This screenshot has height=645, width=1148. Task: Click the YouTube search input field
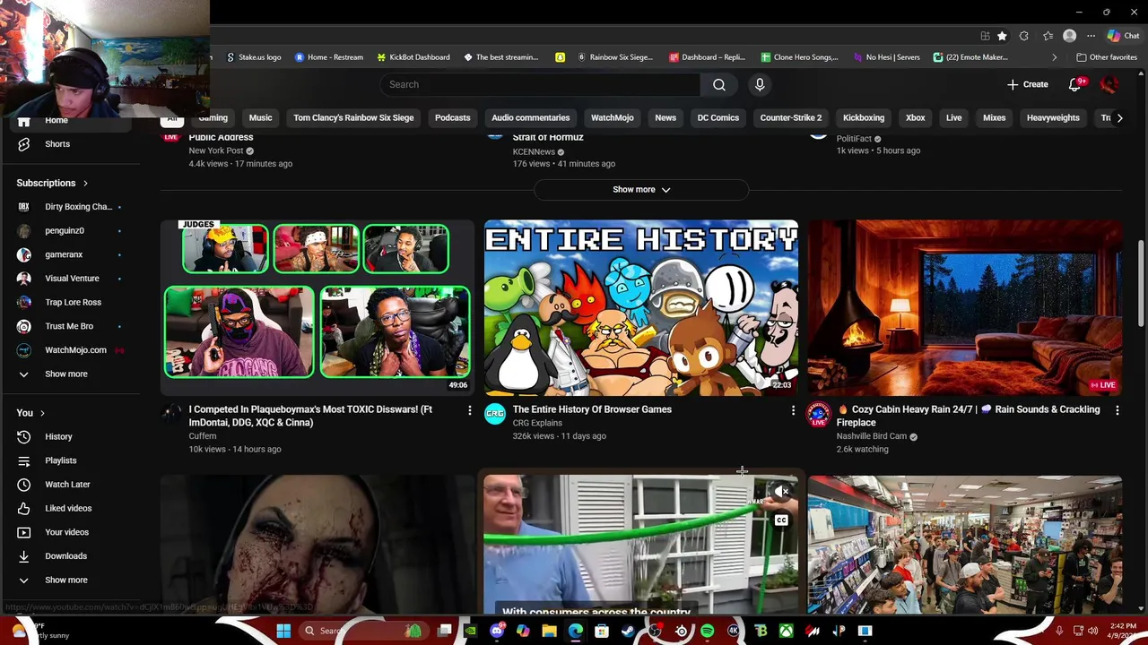[x=540, y=84]
